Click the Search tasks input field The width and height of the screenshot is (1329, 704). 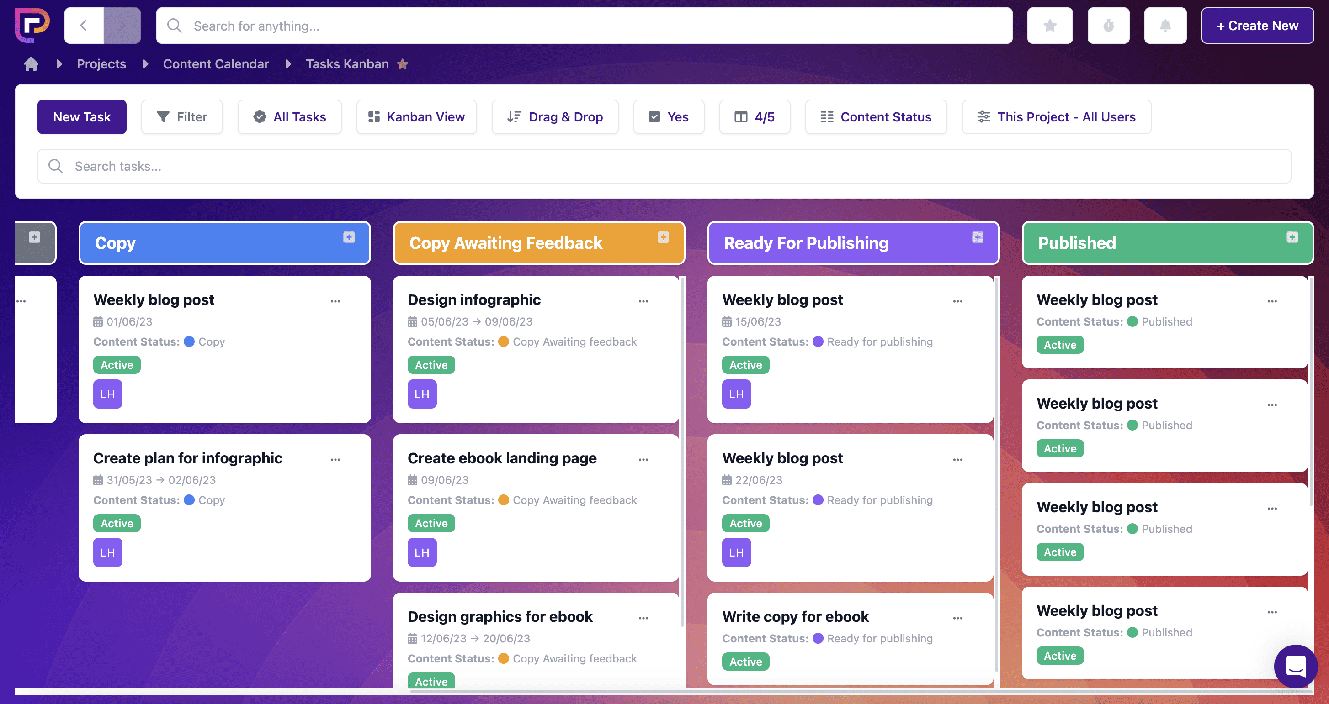[x=664, y=166]
